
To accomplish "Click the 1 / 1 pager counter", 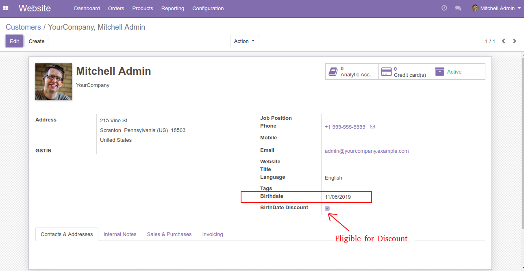I will [x=490, y=41].
